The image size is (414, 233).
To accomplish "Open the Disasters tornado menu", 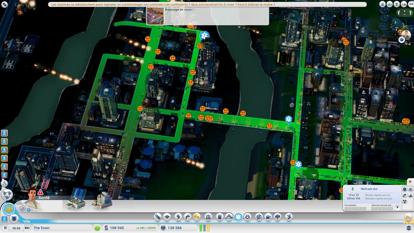I will 289,217.
